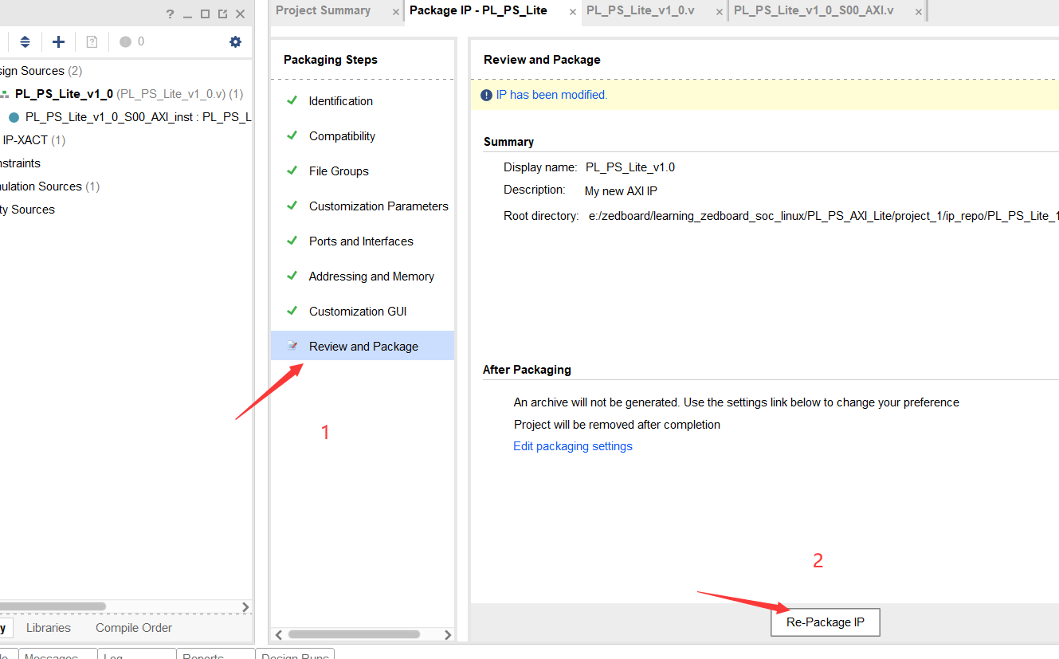Select the Constraints folder in Sources

[x=20, y=163]
